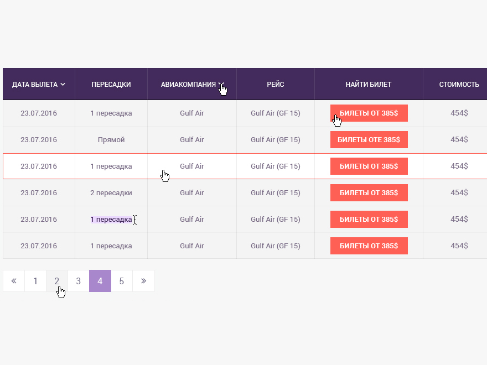487x365 pixels.
Task: Go to last pages double-right arrow
Action: [x=143, y=281]
